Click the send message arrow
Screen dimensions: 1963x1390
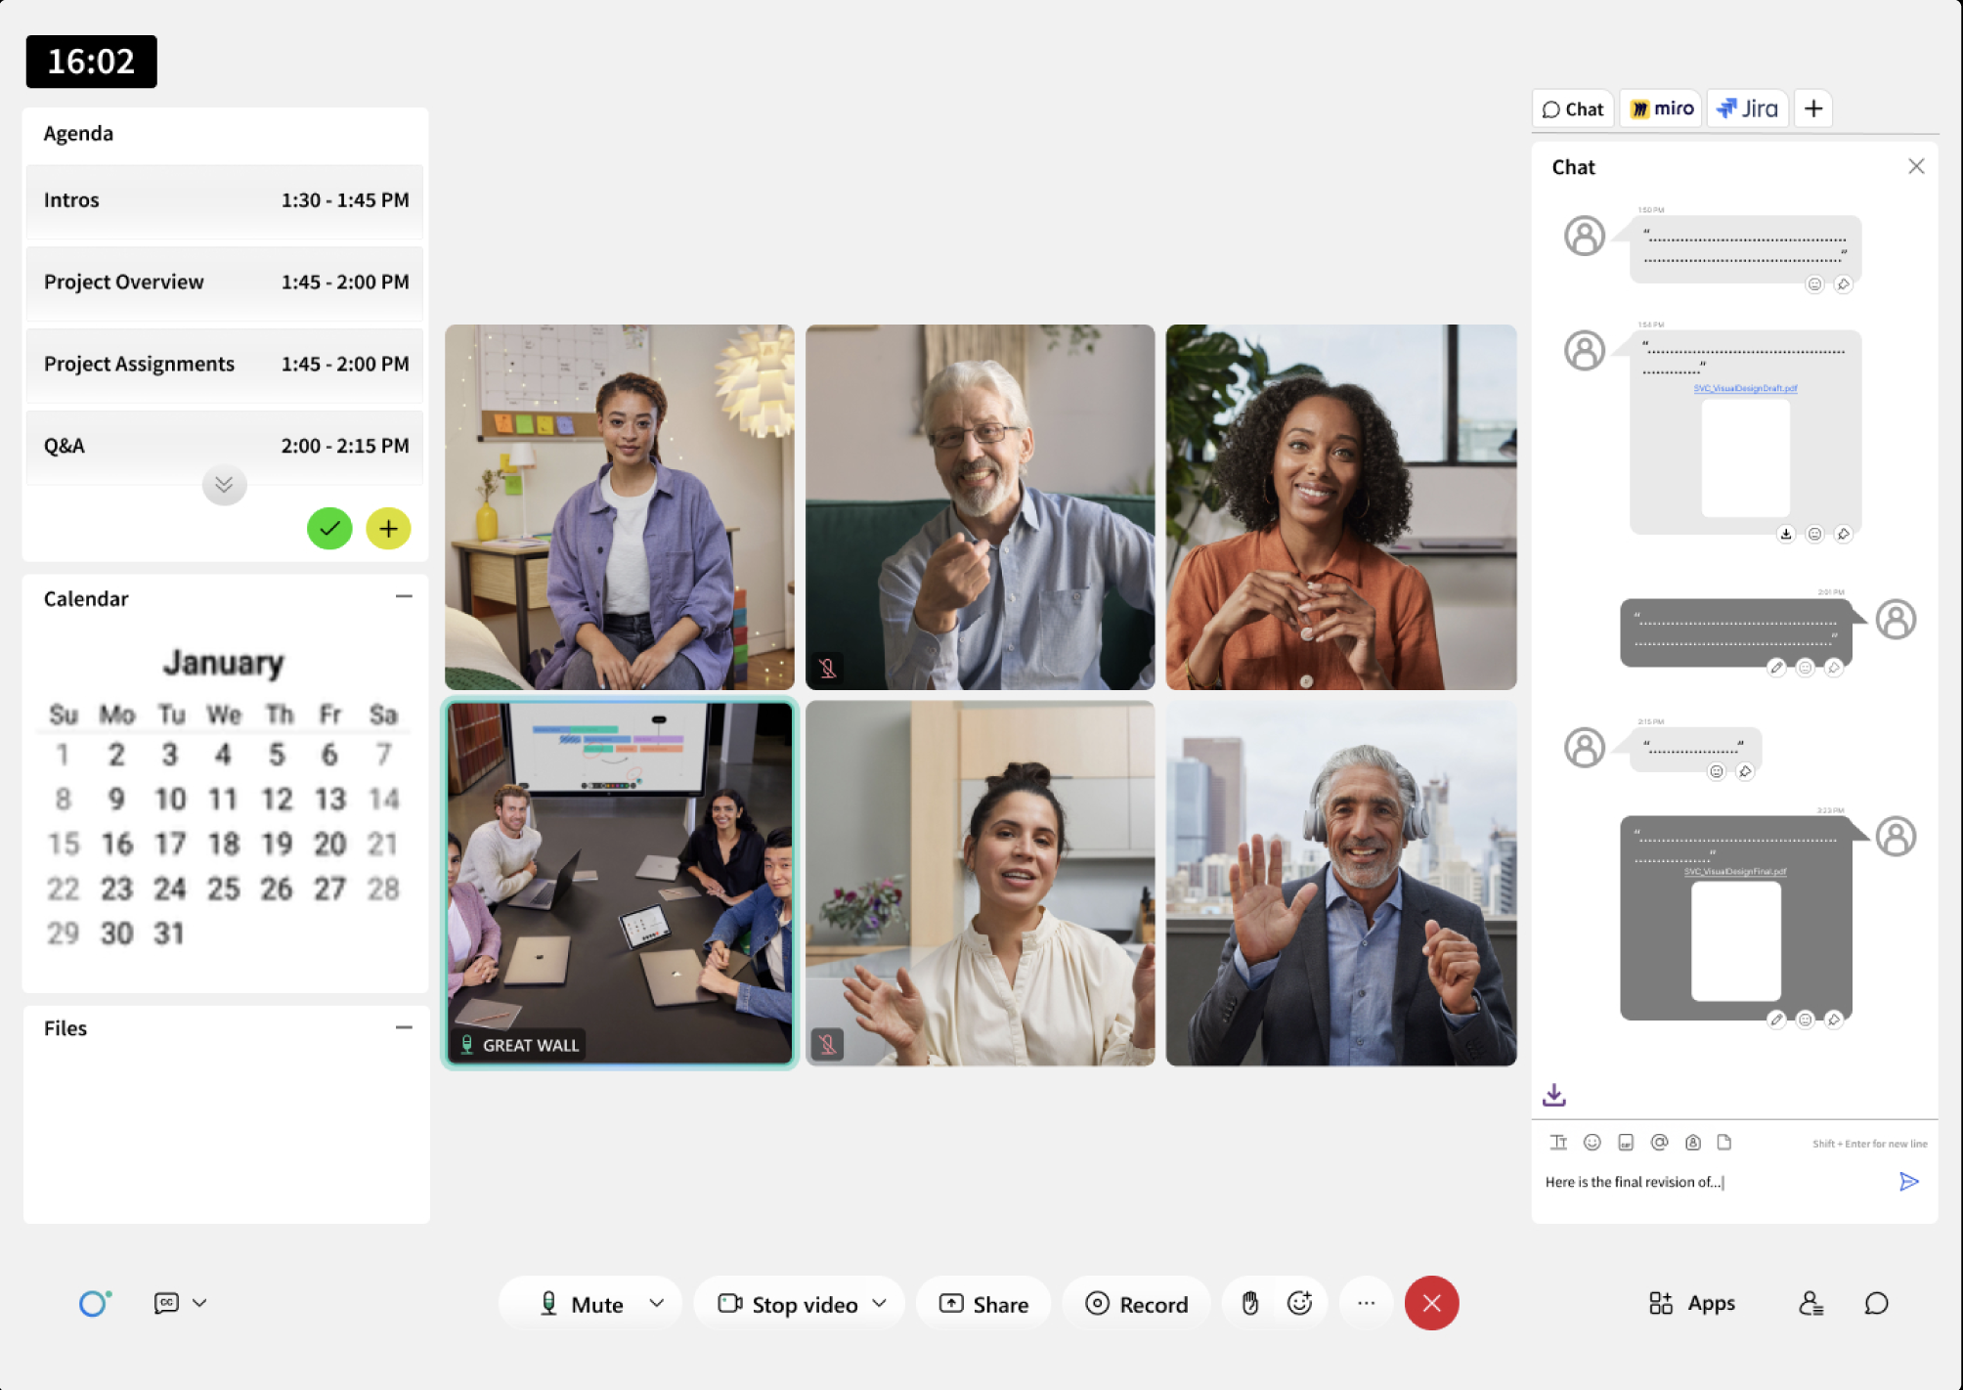tap(1908, 1182)
